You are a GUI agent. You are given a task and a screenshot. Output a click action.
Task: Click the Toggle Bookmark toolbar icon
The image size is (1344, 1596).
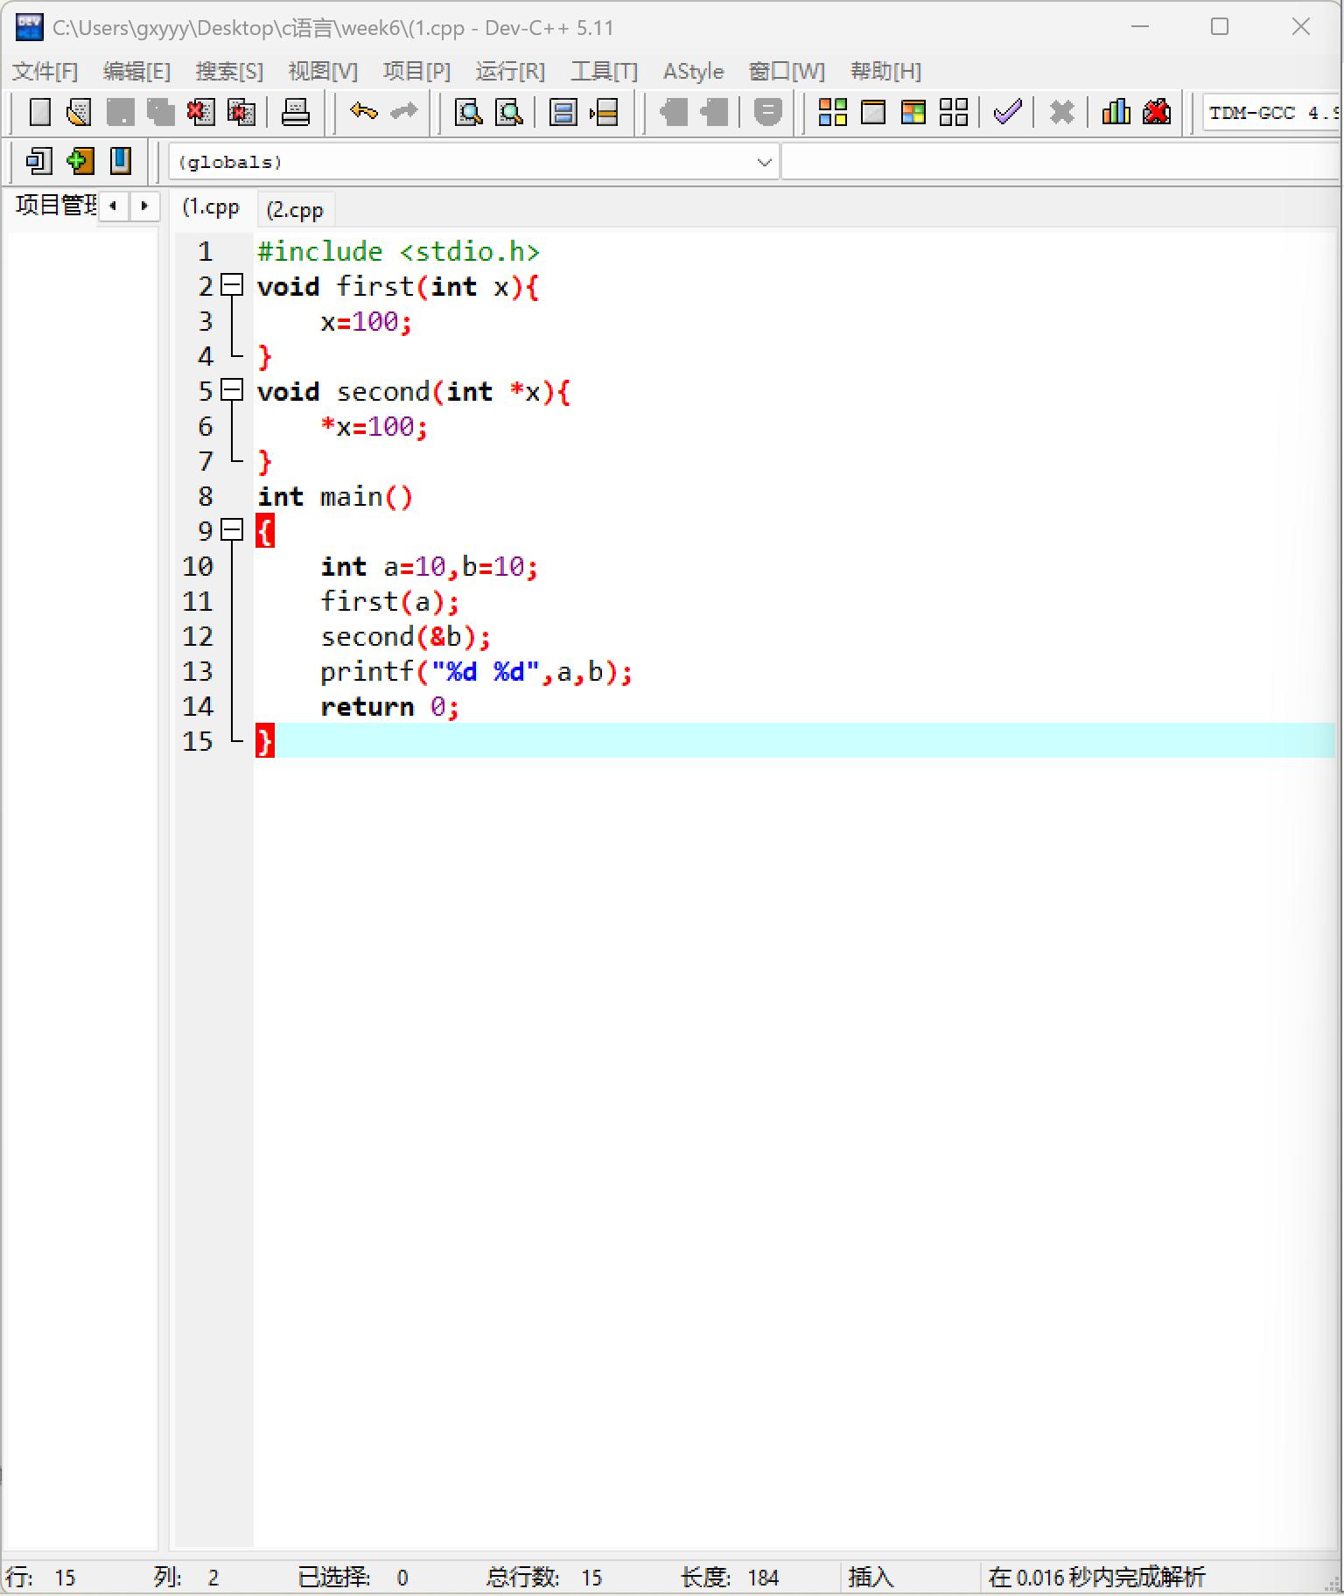[674, 112]
